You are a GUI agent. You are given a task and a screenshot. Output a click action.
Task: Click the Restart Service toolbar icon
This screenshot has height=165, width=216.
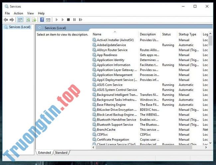tap(81, 20)
